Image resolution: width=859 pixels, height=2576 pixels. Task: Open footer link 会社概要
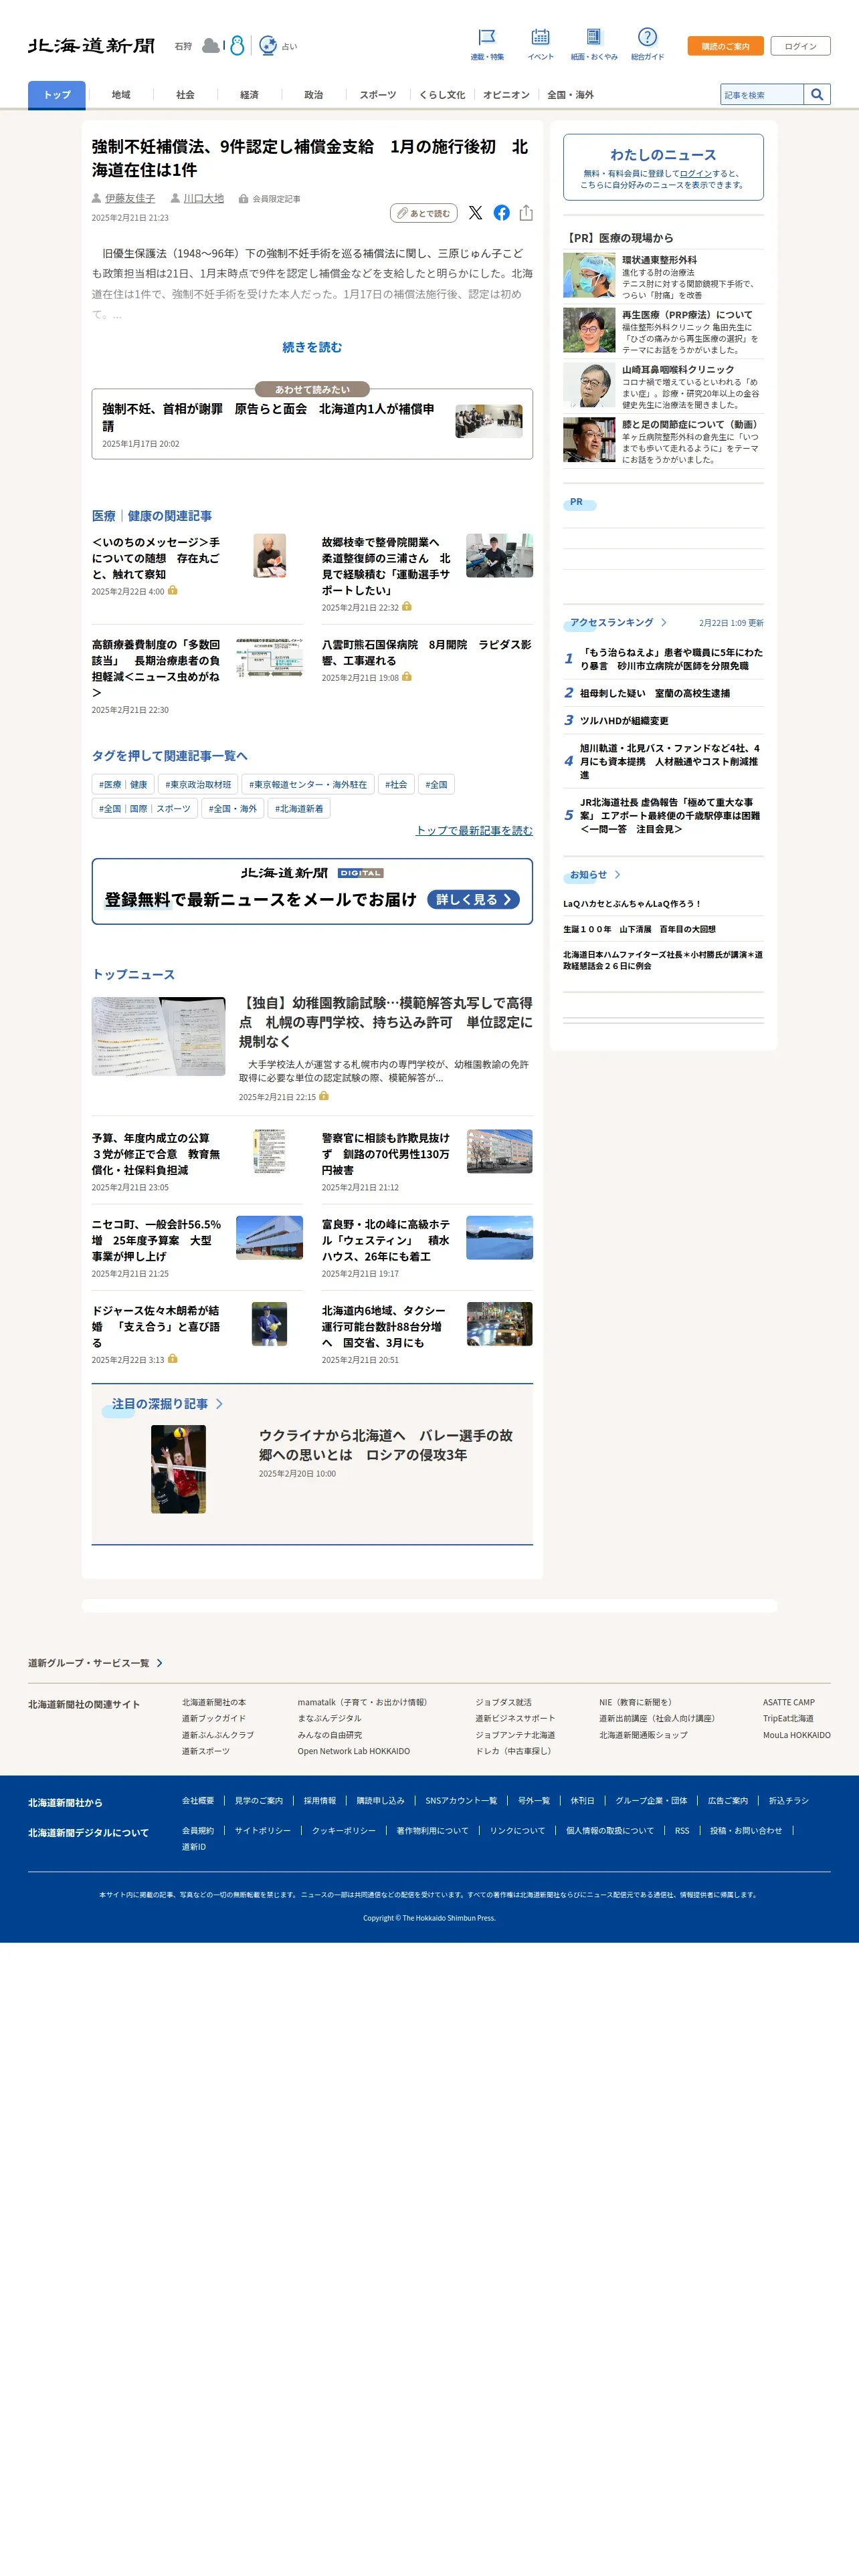[198, 1800]
